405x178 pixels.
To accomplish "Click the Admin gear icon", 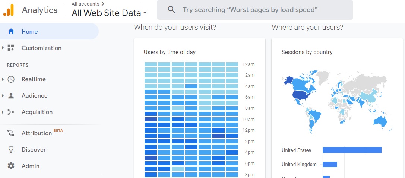I will [11, 166].
